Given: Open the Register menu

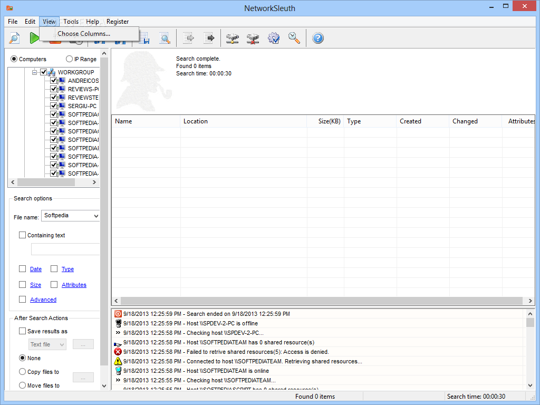Looking at the screenshot, I should click(x=118, y=21).
